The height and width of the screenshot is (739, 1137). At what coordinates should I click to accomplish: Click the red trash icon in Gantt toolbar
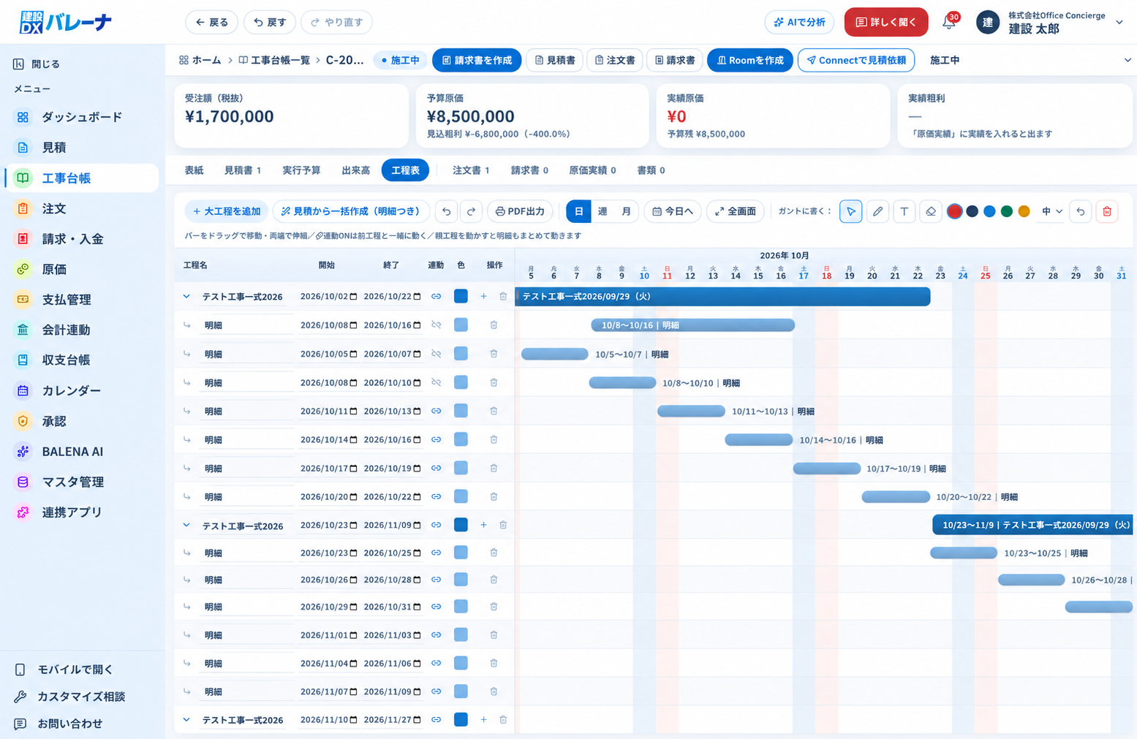[x=1107, y=211]
